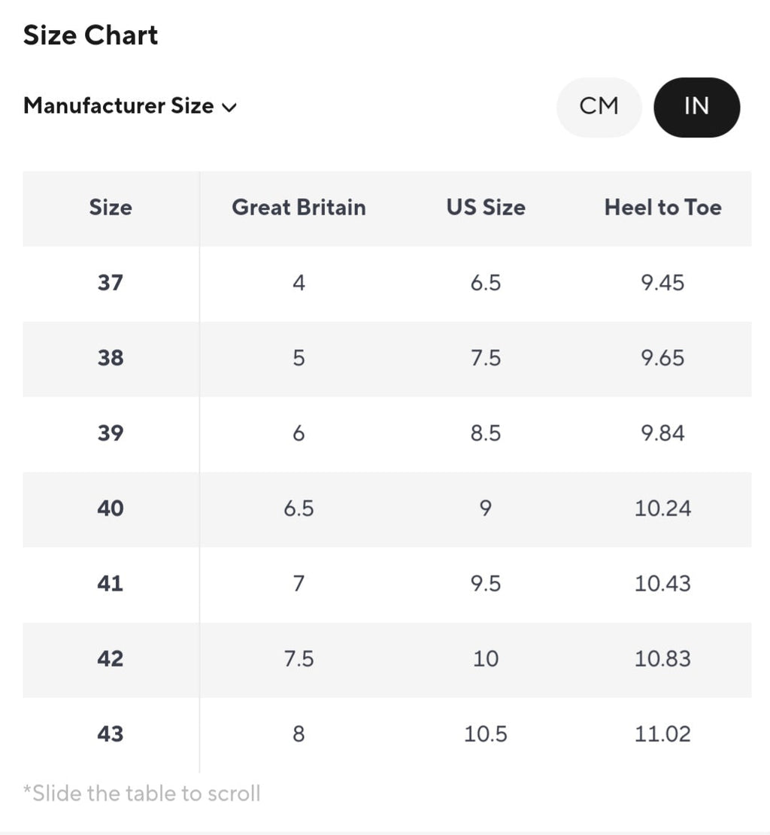Select size 42 row label
Viewport: 770px width, 835px height.
pos(111,659)
